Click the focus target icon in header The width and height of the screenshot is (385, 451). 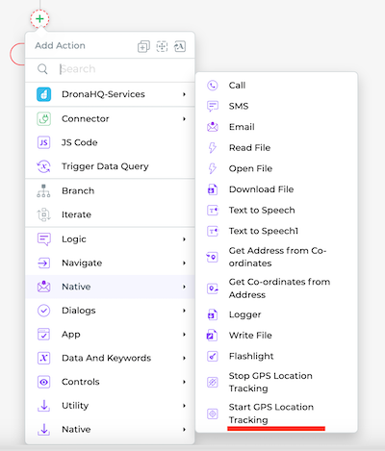coord(162,46)
